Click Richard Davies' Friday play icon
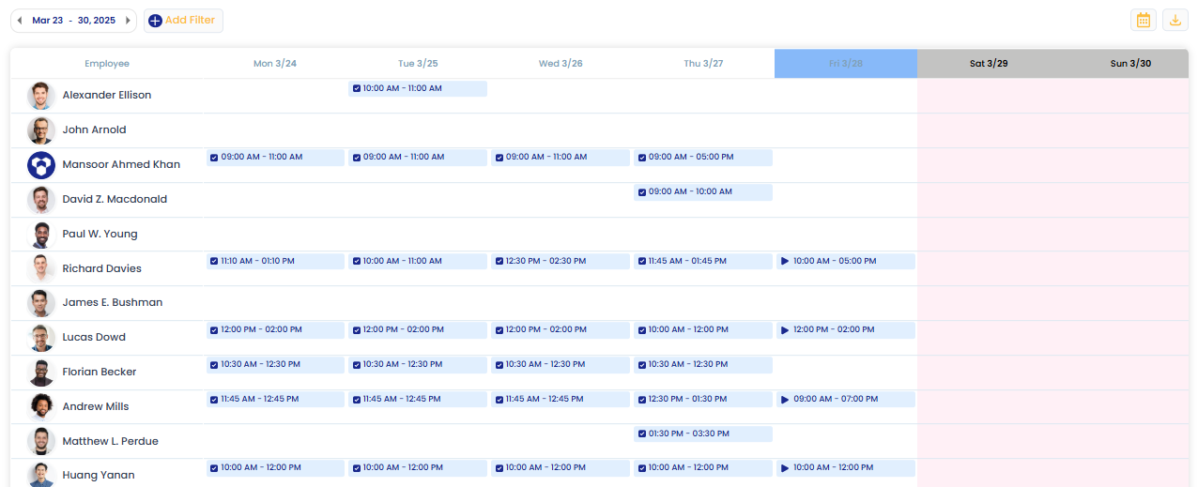 coord(785,262)
